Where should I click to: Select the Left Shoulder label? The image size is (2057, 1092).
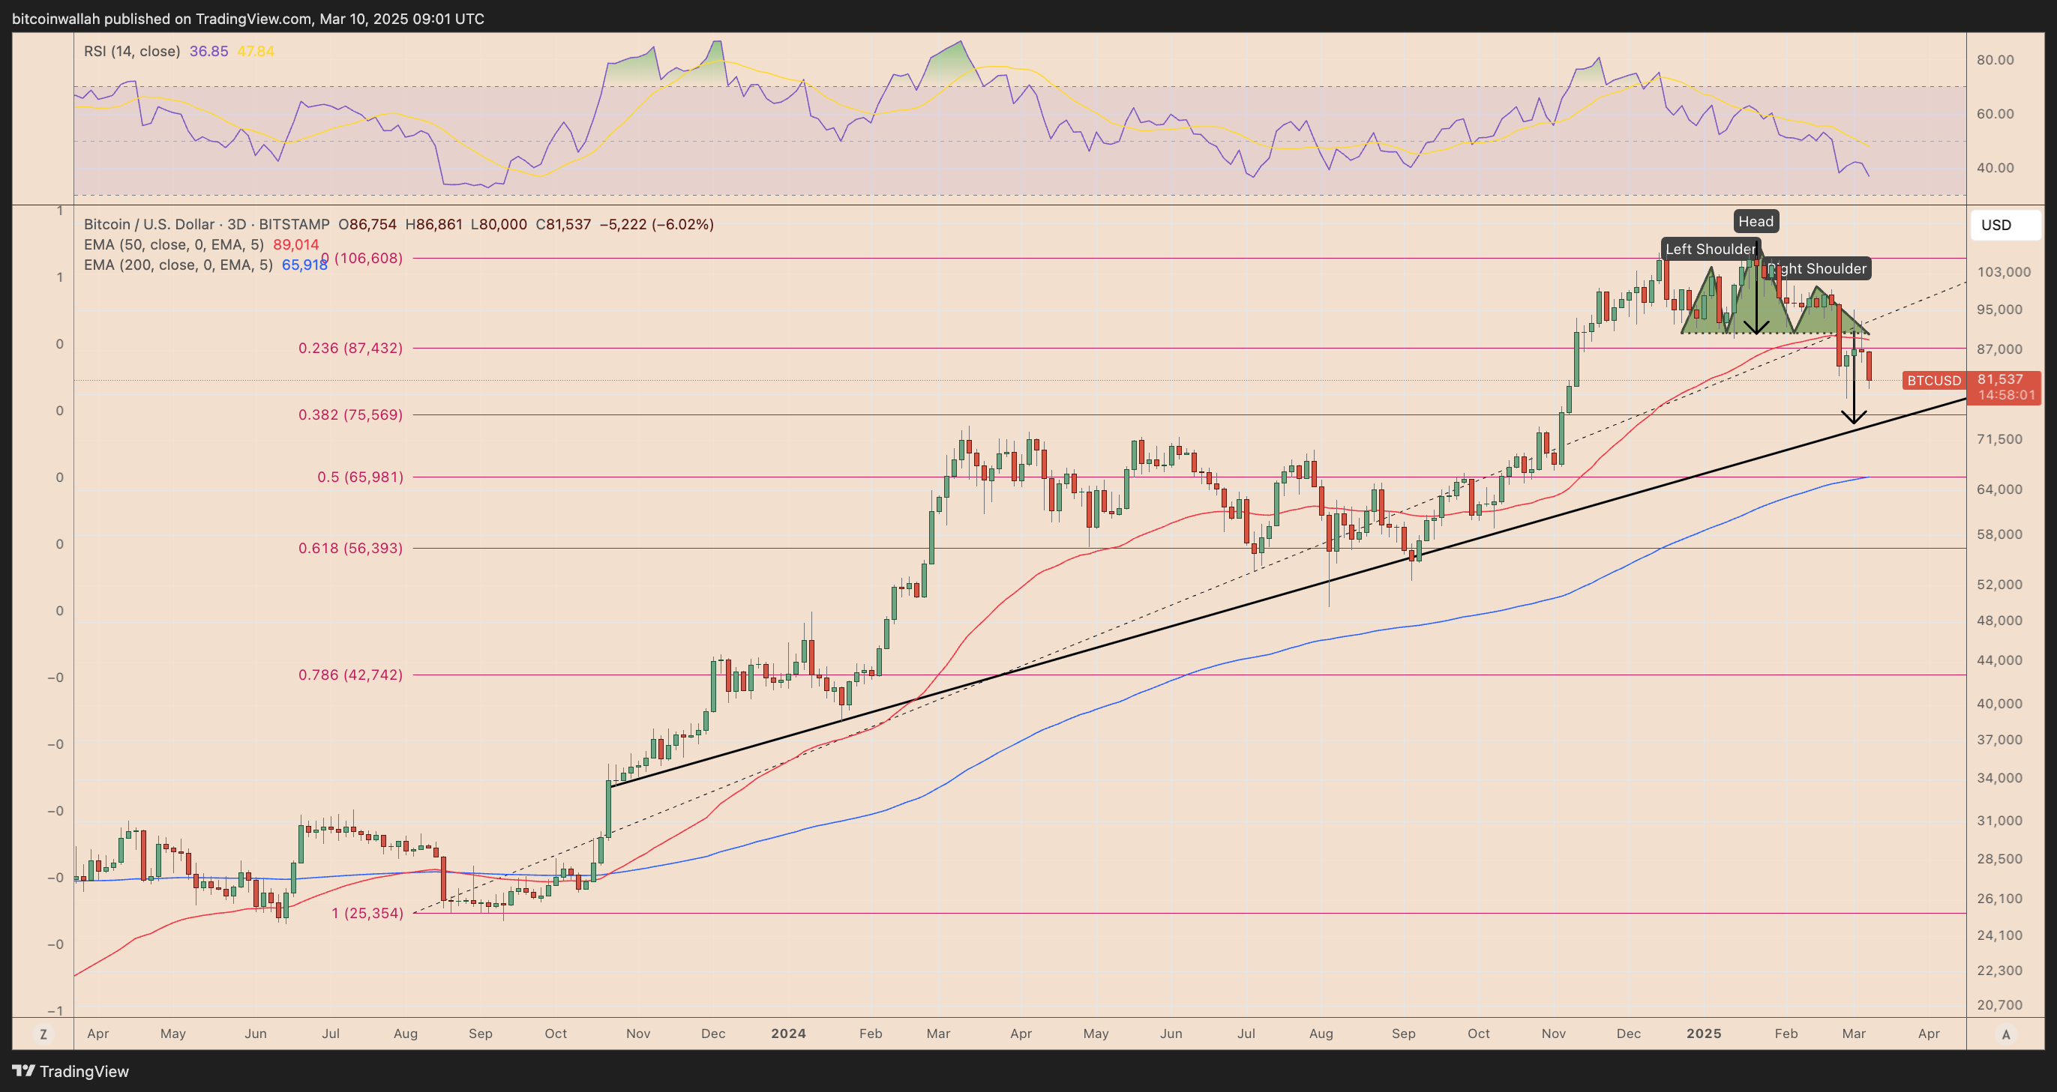[1711, 249]
